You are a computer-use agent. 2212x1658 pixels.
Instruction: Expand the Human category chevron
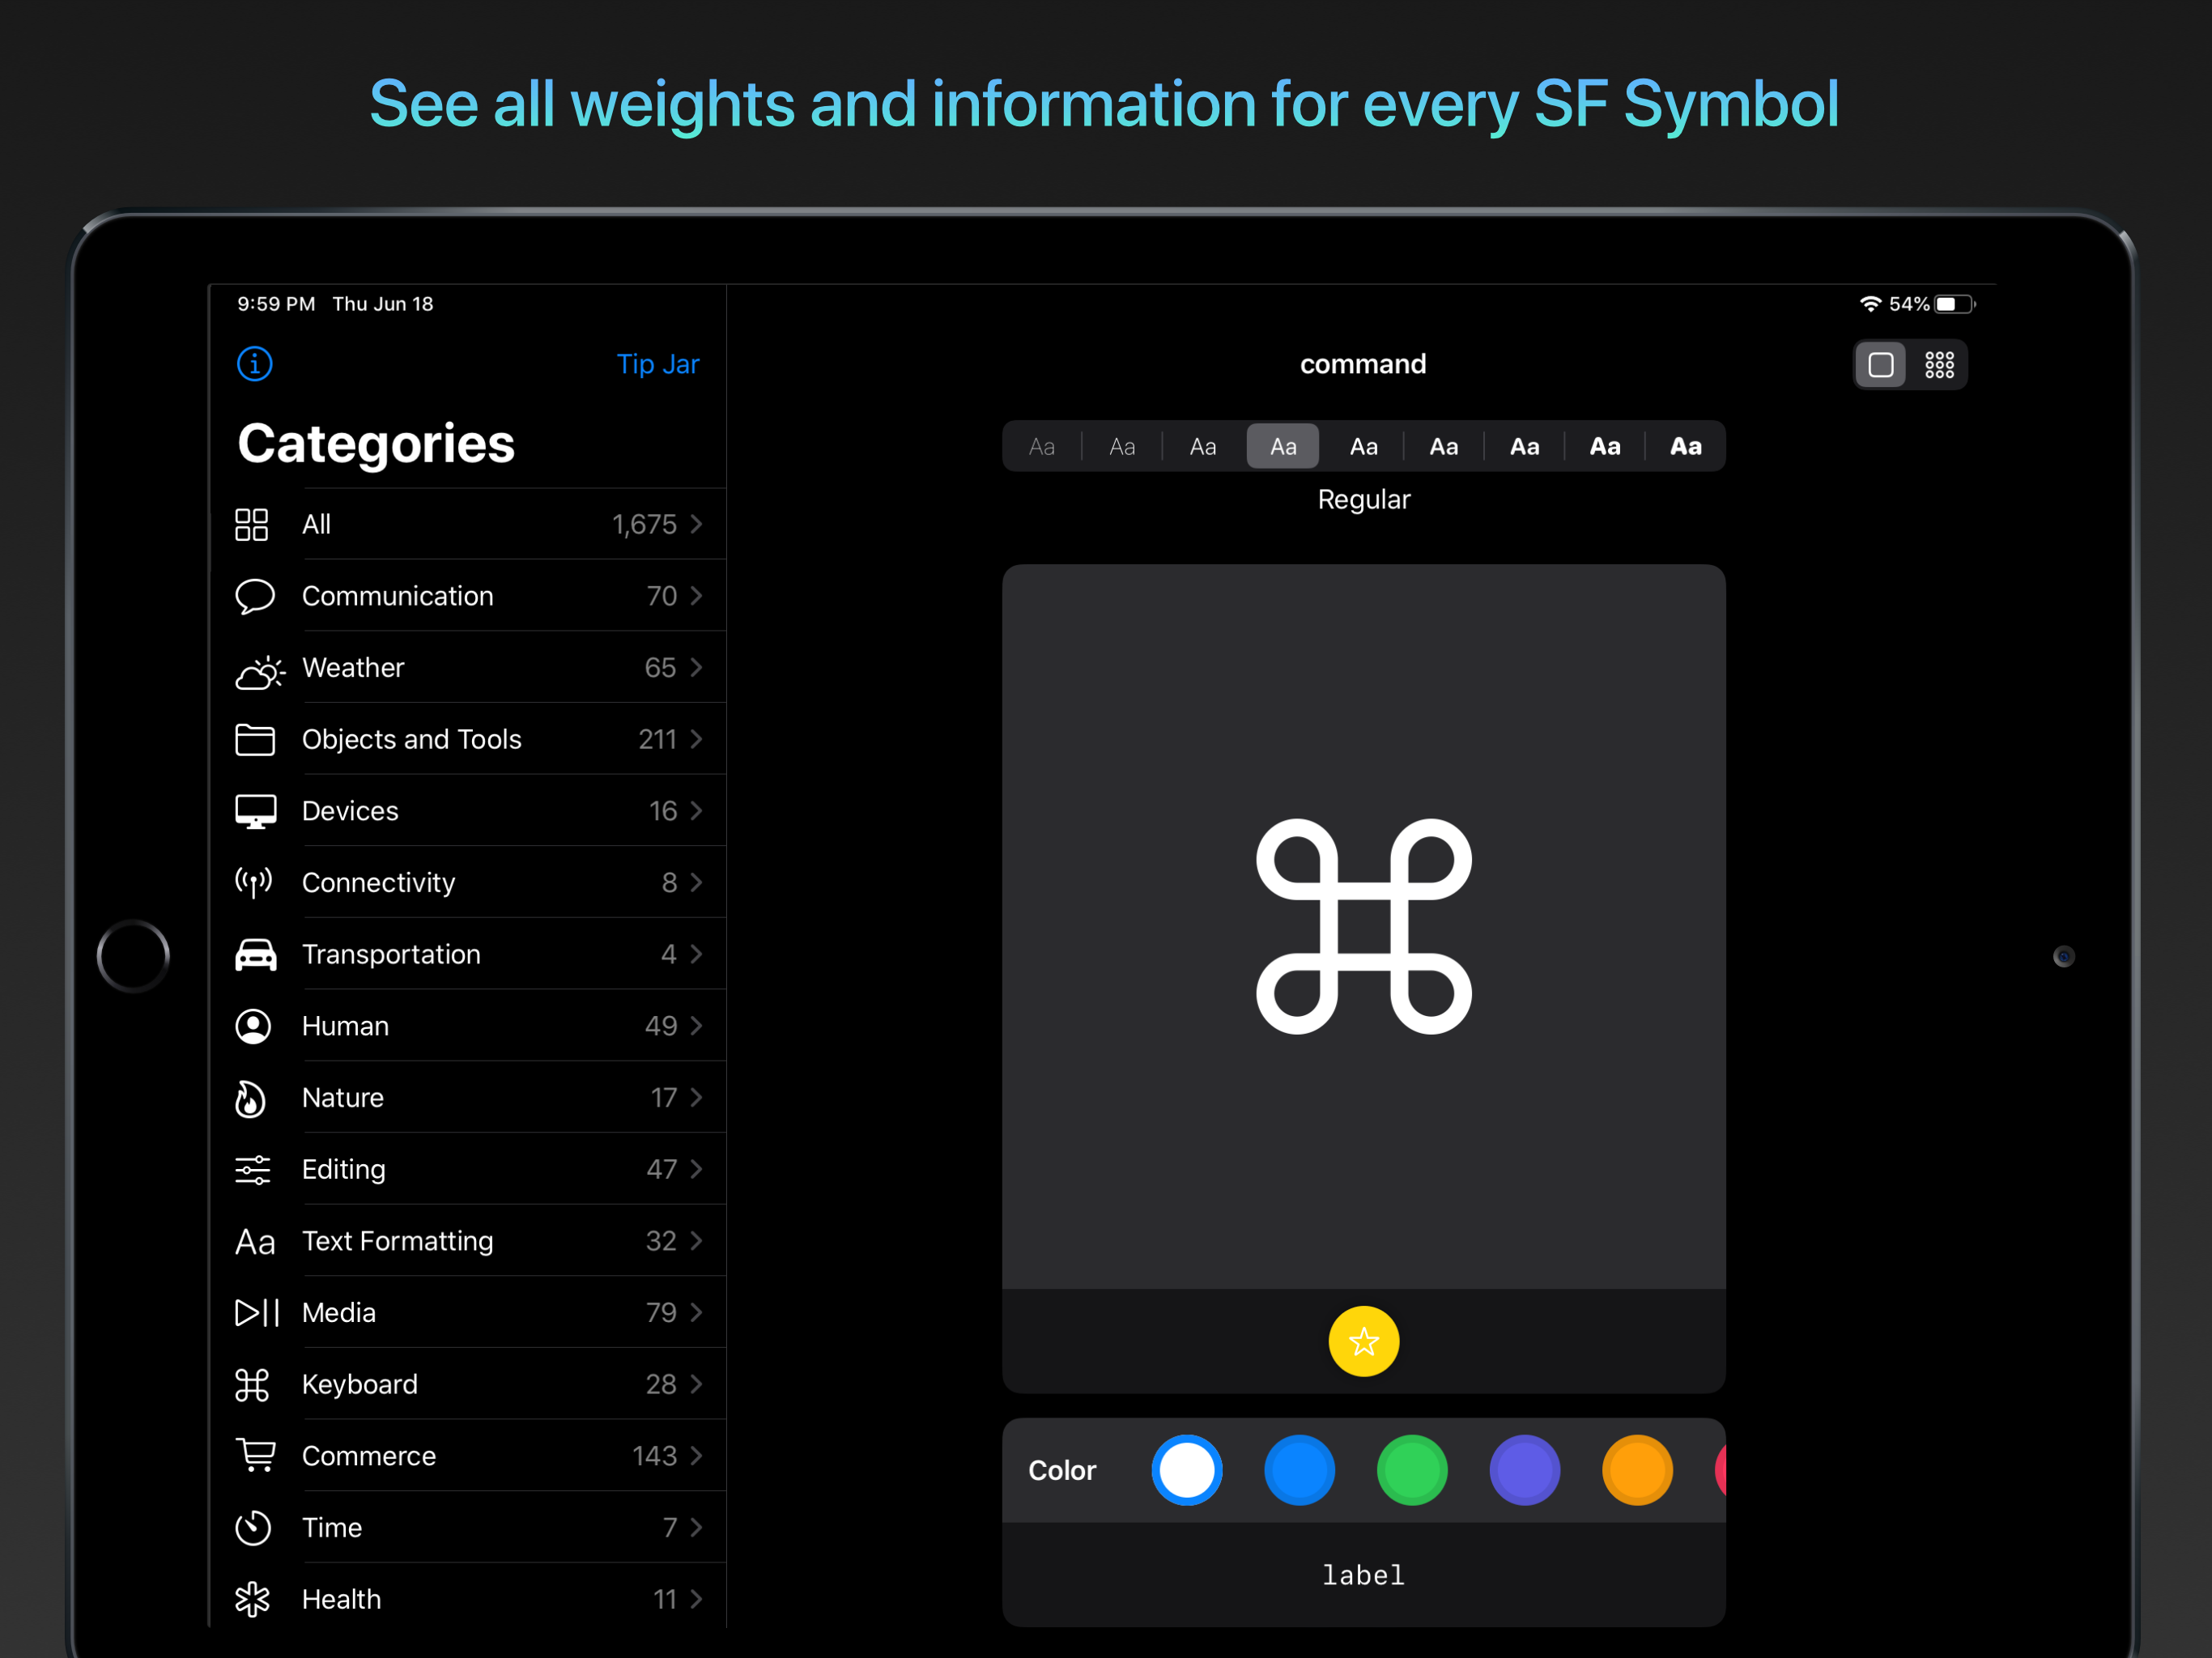click(696, 1026)
